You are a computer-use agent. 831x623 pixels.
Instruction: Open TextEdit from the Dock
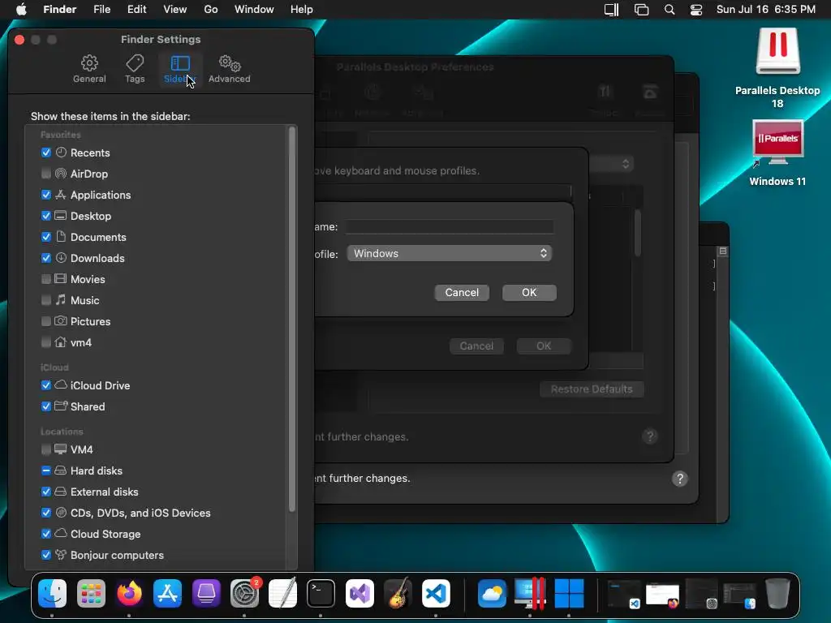(x=283, y=593)
